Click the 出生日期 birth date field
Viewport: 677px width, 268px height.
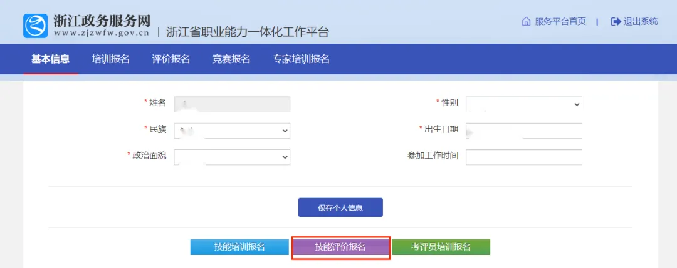[524, 131]
